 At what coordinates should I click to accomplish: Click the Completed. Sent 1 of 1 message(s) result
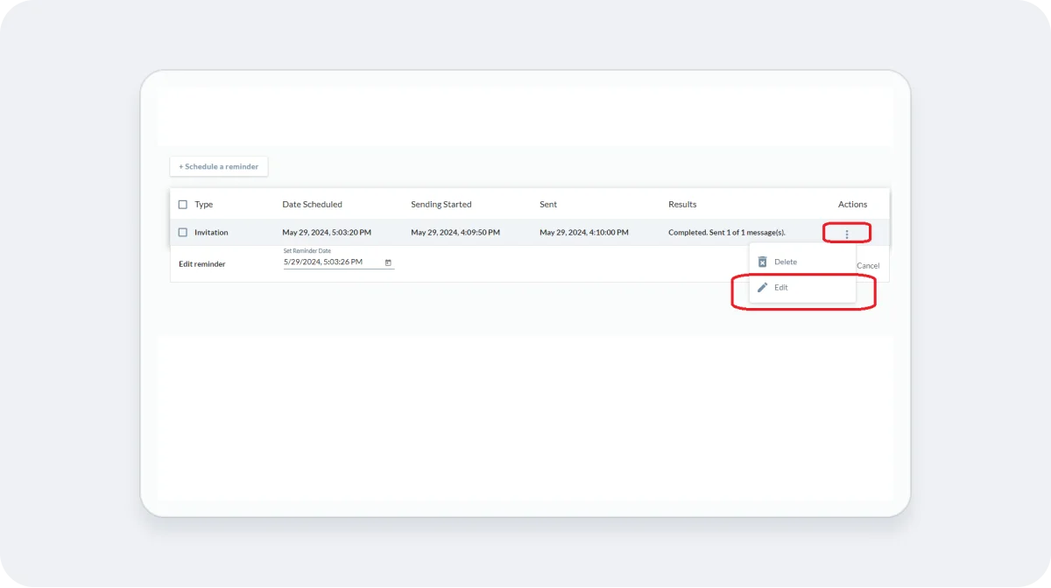click(x=727, y=233)
